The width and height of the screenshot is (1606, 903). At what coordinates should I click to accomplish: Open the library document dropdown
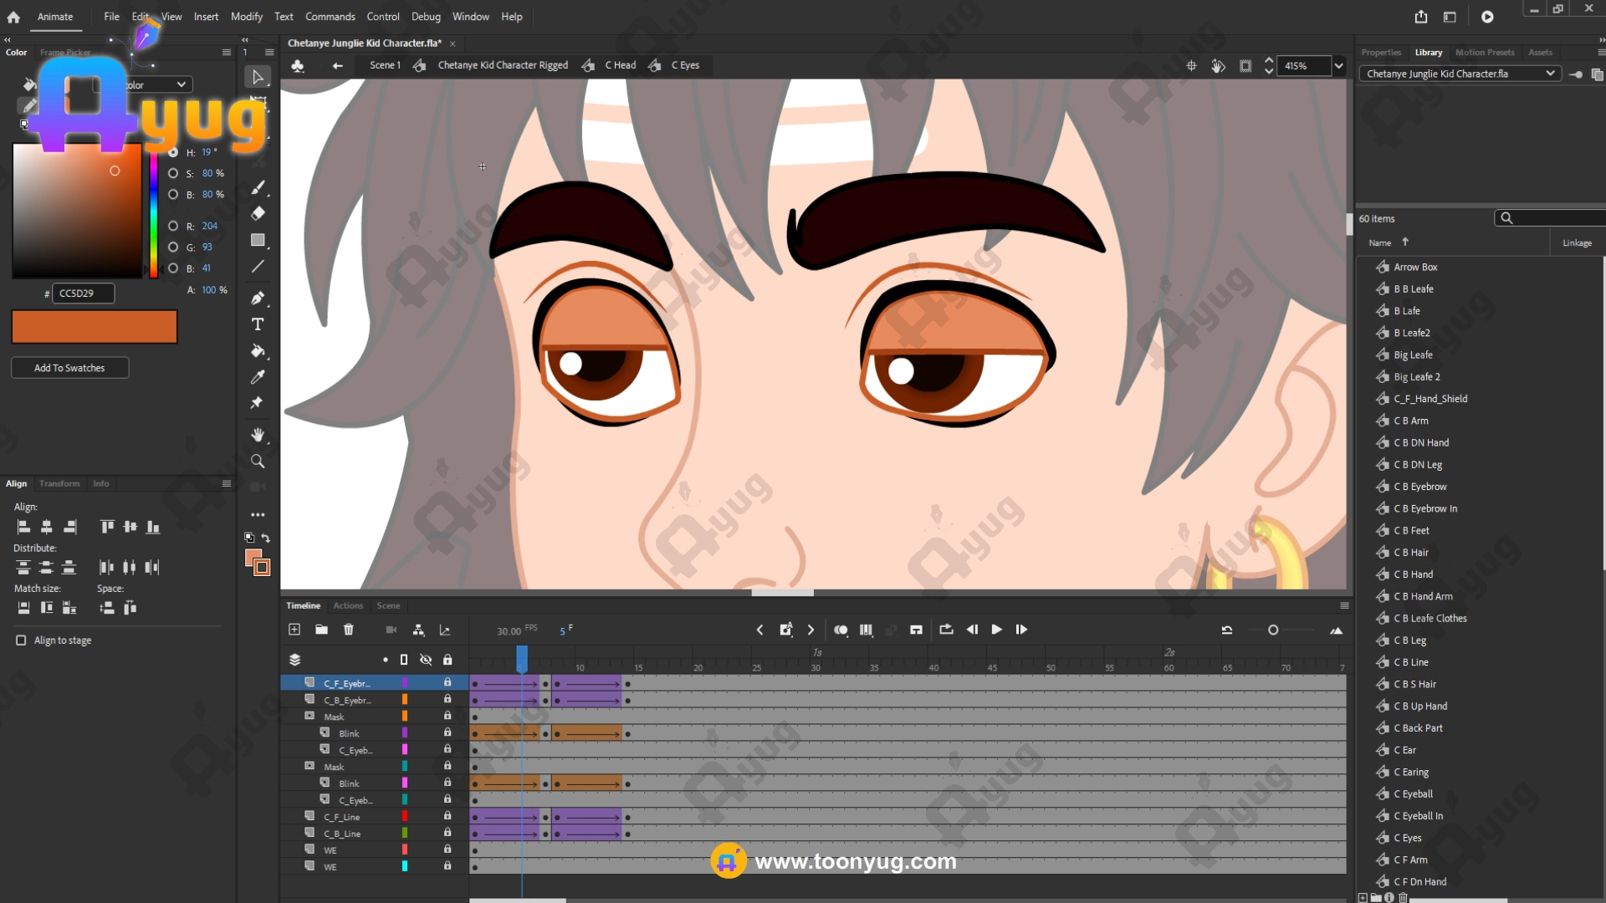point(1550,74)
